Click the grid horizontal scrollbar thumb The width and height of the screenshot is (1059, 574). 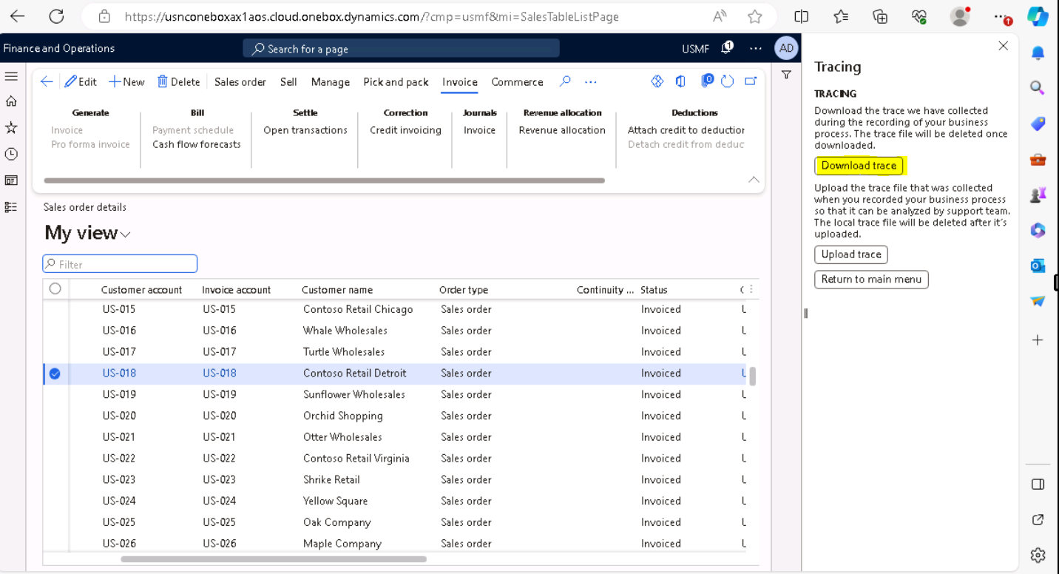click(x=274, y=559)
